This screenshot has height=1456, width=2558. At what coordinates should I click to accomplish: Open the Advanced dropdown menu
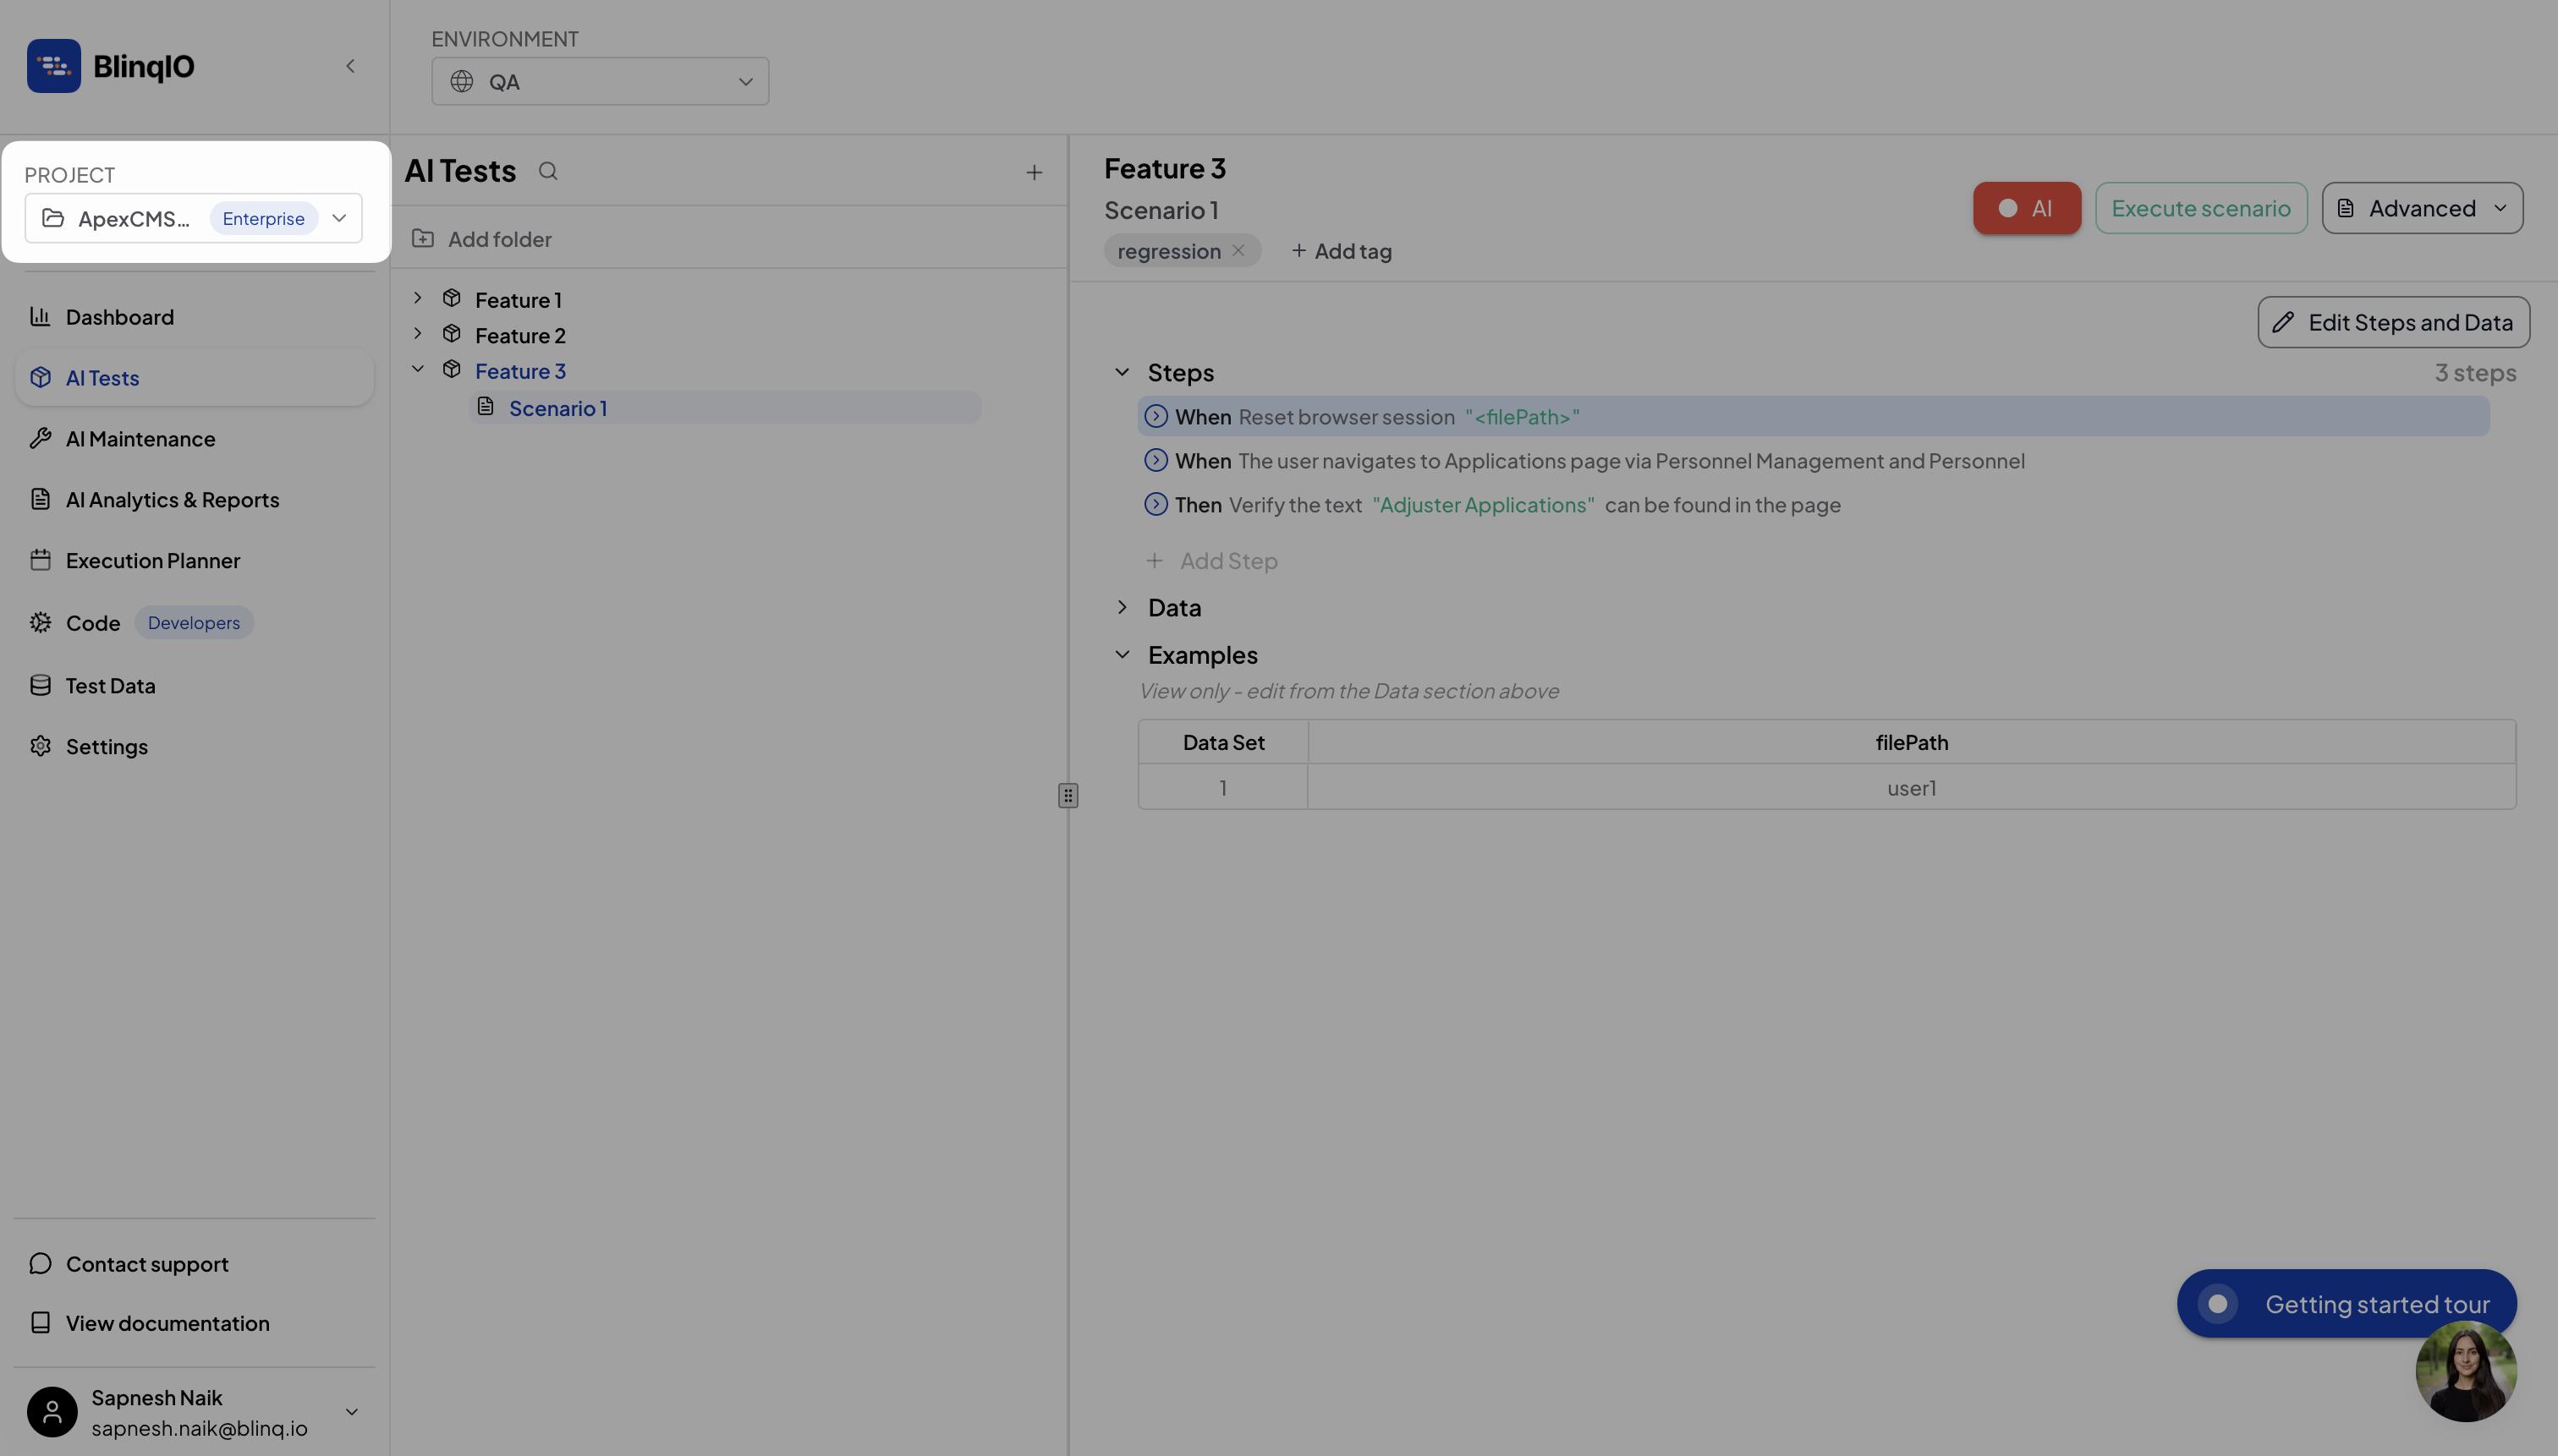(2421, 208)
